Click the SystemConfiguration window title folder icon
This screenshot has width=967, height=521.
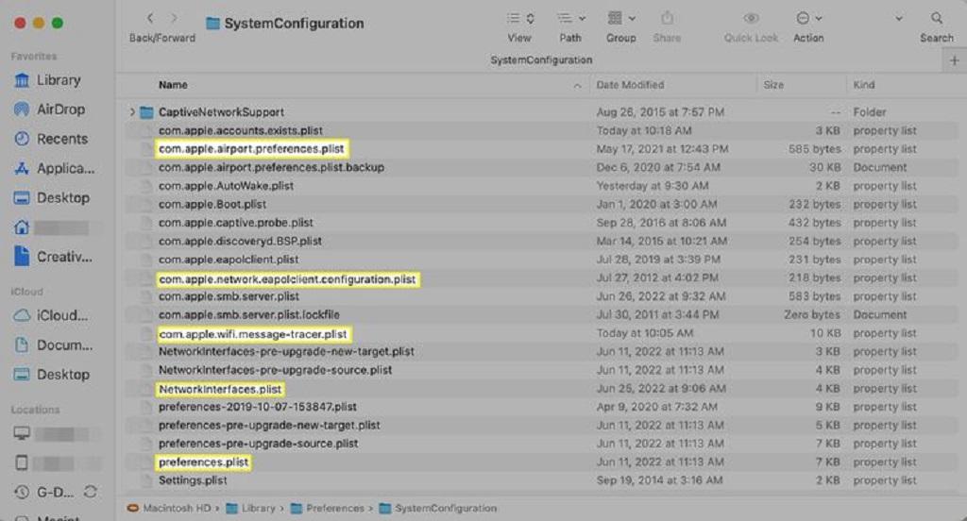tap(212, 24)
